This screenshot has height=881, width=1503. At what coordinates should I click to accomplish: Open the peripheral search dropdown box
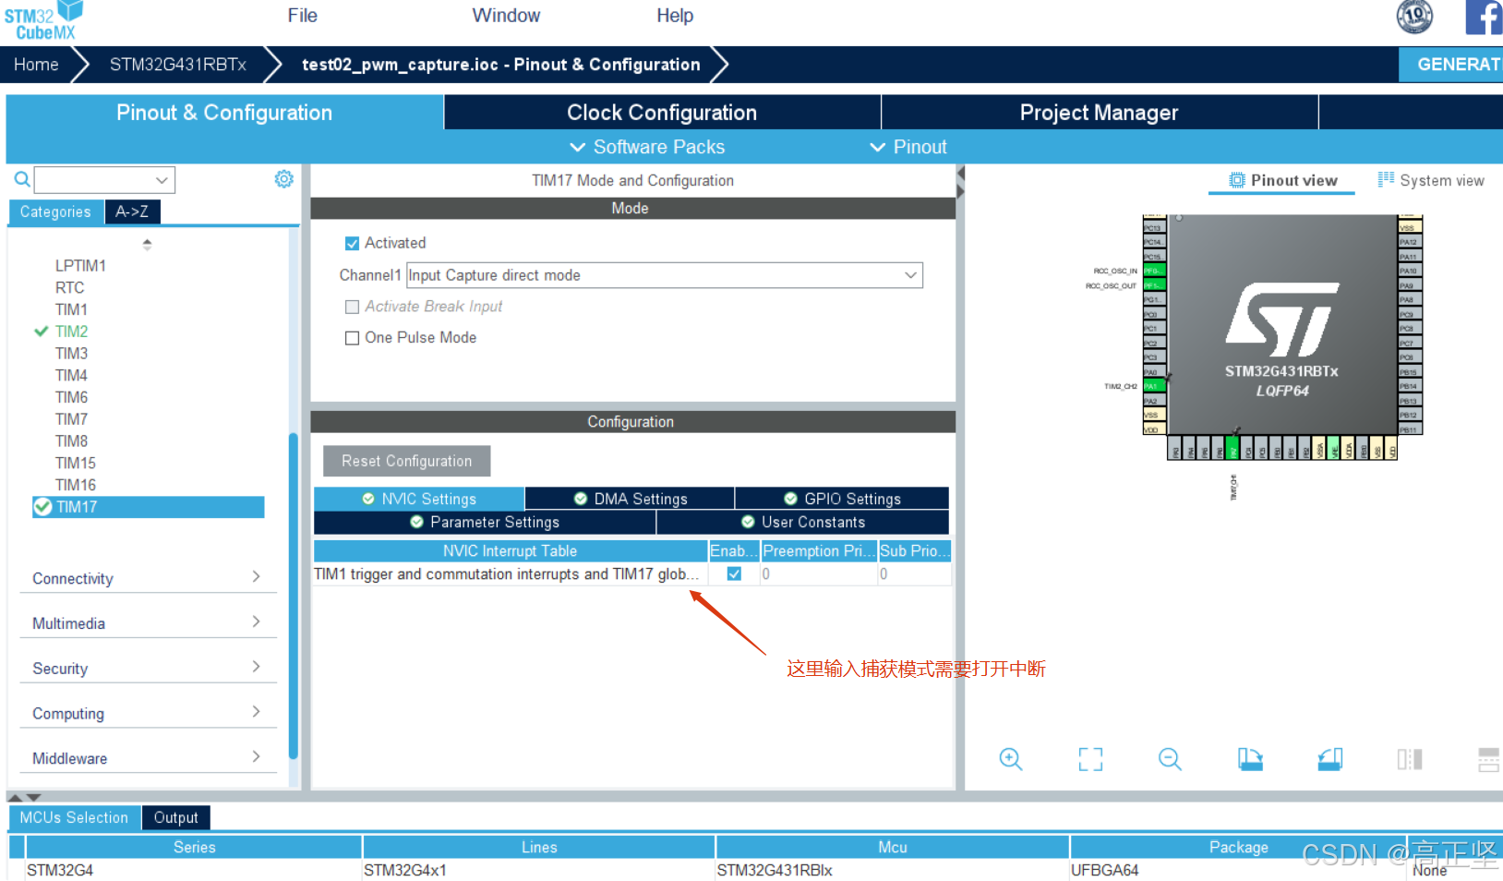104,180
